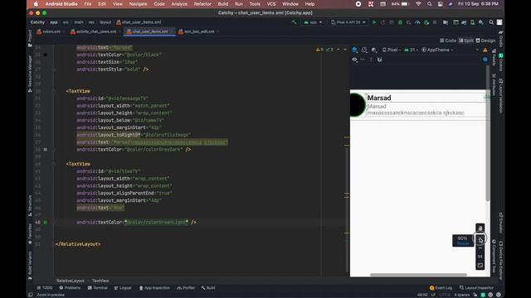Open the Profile app gauge icon

(417, 22)
